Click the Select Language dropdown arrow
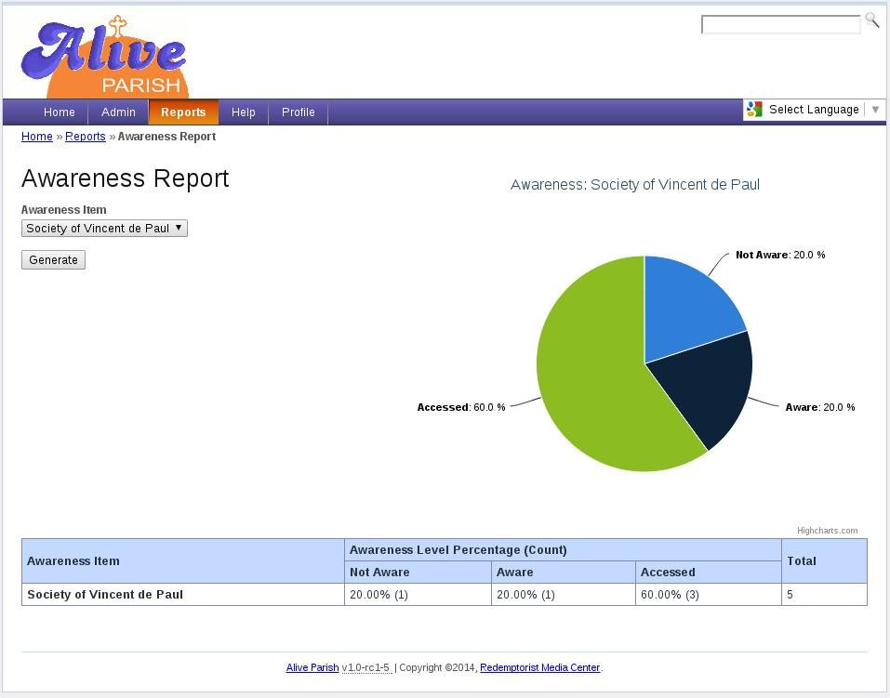 [875, 109]
